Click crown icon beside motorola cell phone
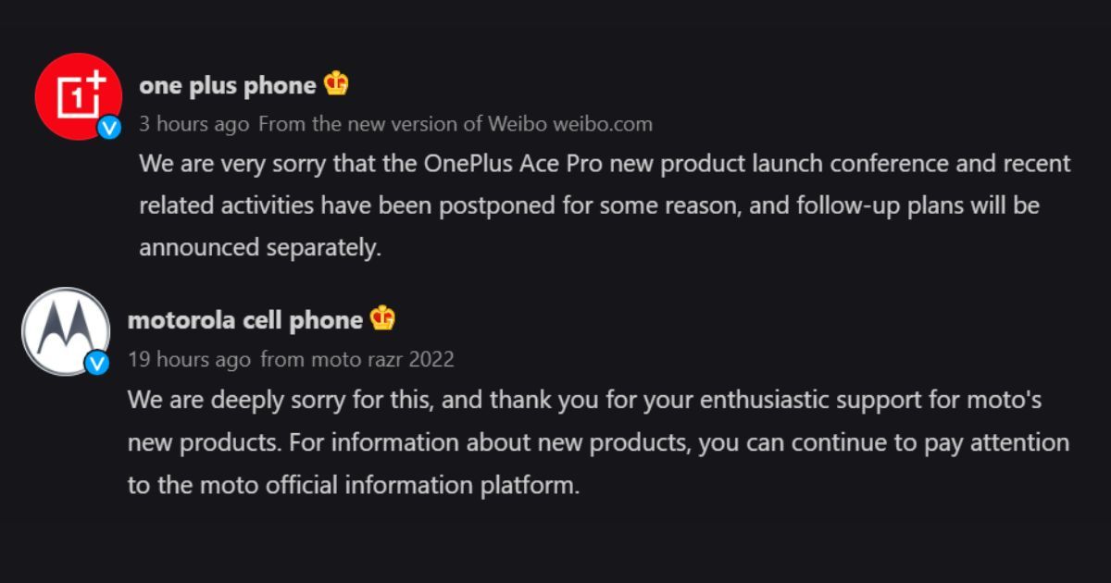The height and width of the screenshot is (583, 1111). 382,318
